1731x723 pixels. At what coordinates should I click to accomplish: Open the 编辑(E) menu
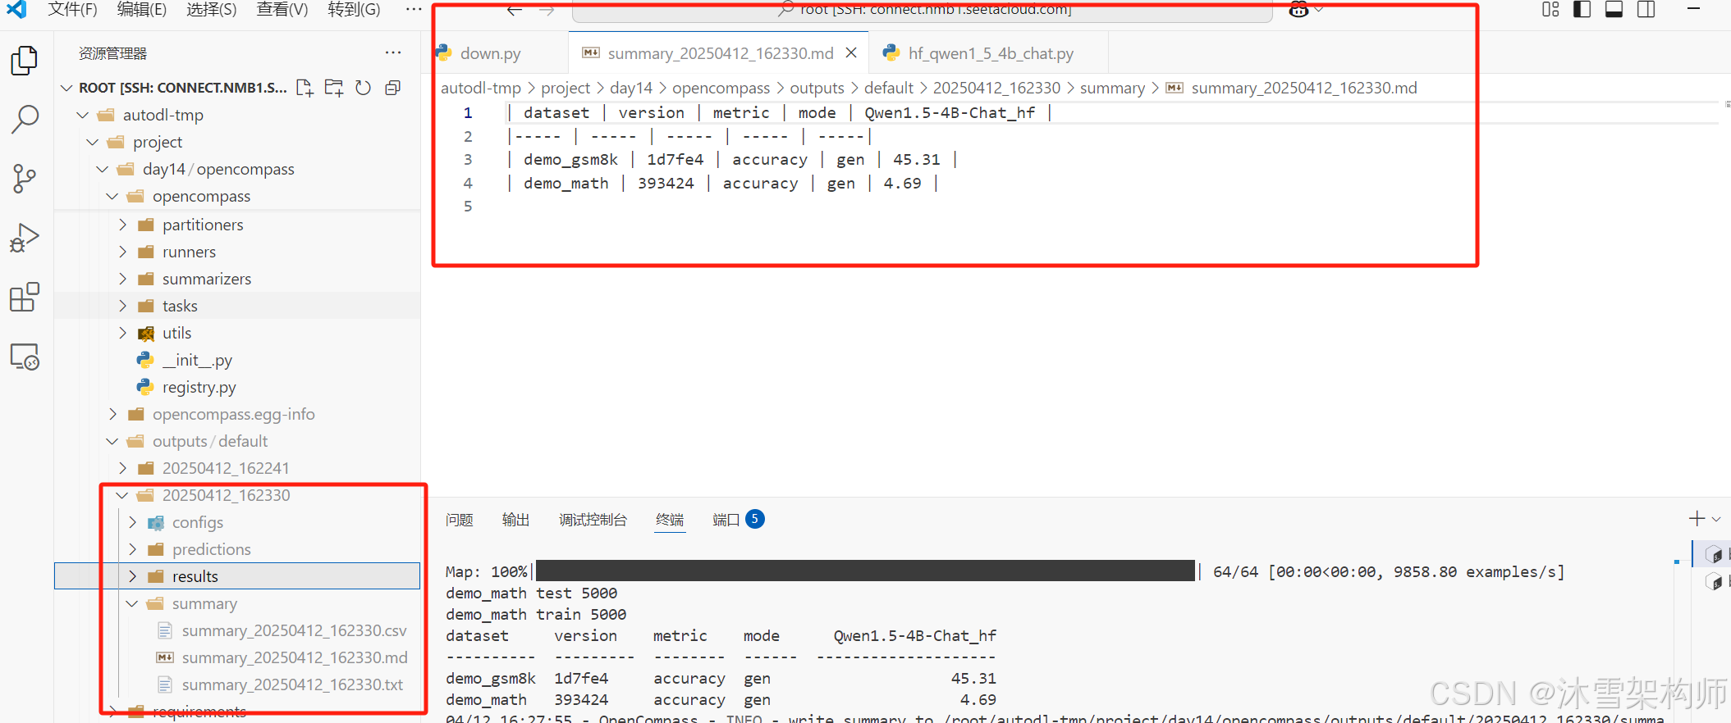[x=142, y=10]
